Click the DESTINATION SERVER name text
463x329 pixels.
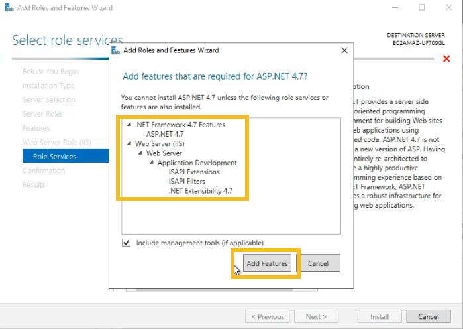[x=419, y=43]
